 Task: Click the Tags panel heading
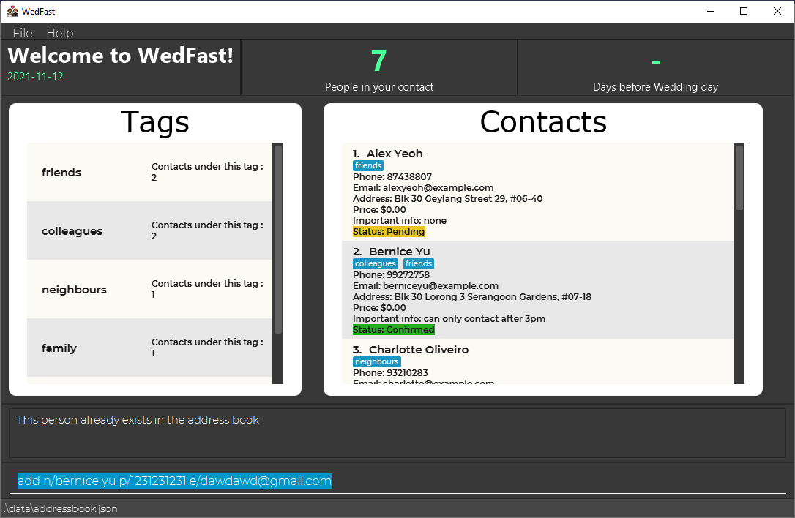click(x=155, y=122)
